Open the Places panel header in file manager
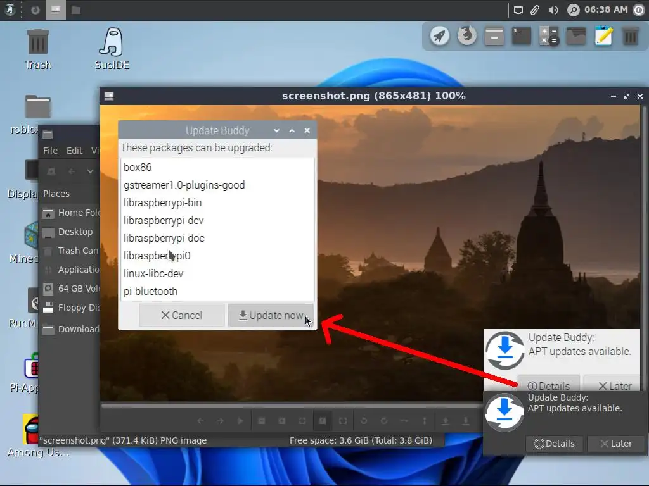This screenshot has width=649, height=486. click(56, 194)
